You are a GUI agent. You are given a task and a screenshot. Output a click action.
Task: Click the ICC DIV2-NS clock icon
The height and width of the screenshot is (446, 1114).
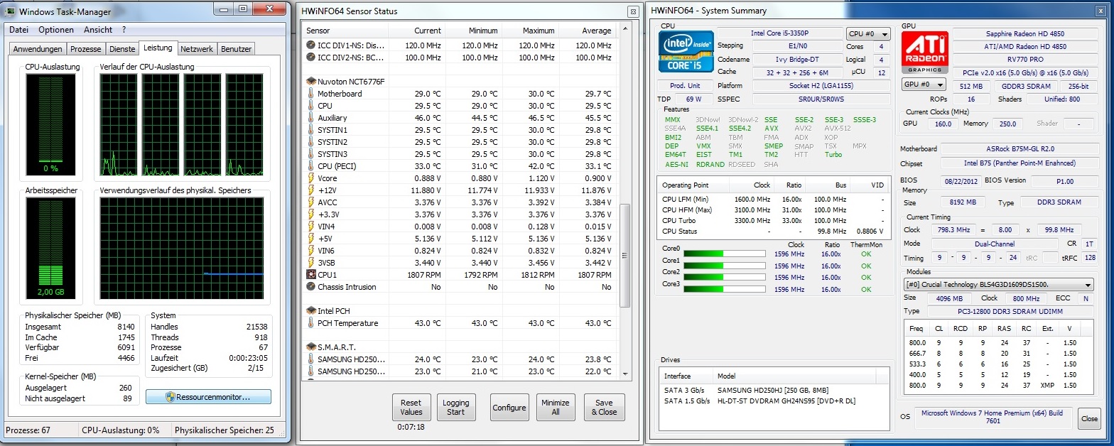coord(310,58)
